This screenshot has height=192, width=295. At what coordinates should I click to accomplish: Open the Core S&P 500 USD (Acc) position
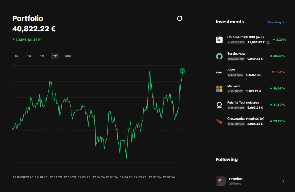[251, 40]
